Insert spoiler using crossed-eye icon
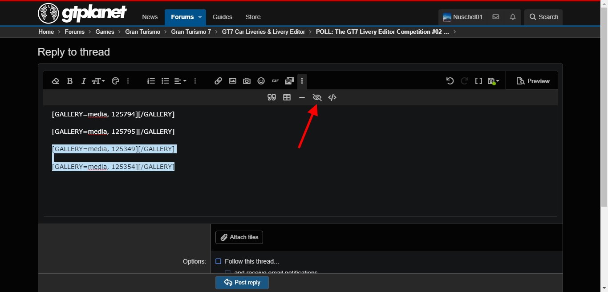Image resolution: width=608 pixels, height=292 pixels. coord(317,97)
